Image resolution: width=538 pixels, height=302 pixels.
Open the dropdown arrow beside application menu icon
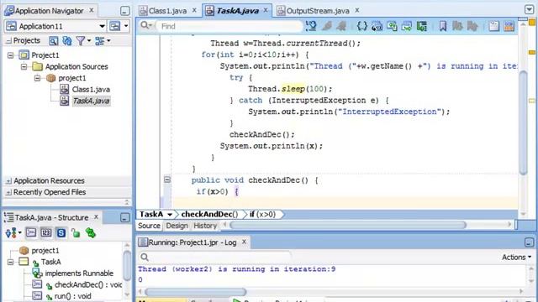click(126, 26)
